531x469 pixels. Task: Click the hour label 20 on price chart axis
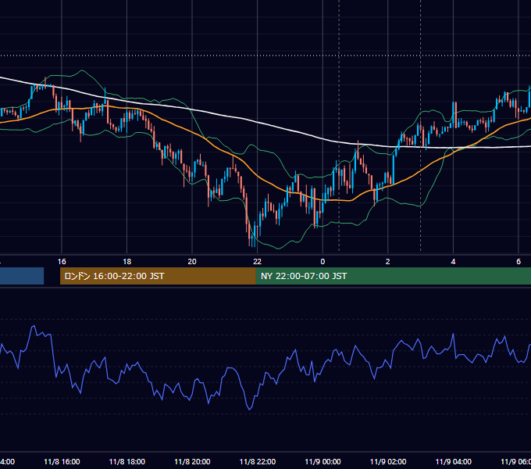[x=192, y=262]
